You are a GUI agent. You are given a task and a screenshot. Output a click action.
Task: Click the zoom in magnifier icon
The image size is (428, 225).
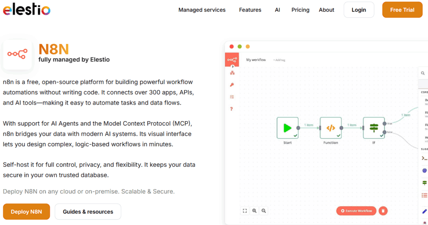[x=255, y=211]
